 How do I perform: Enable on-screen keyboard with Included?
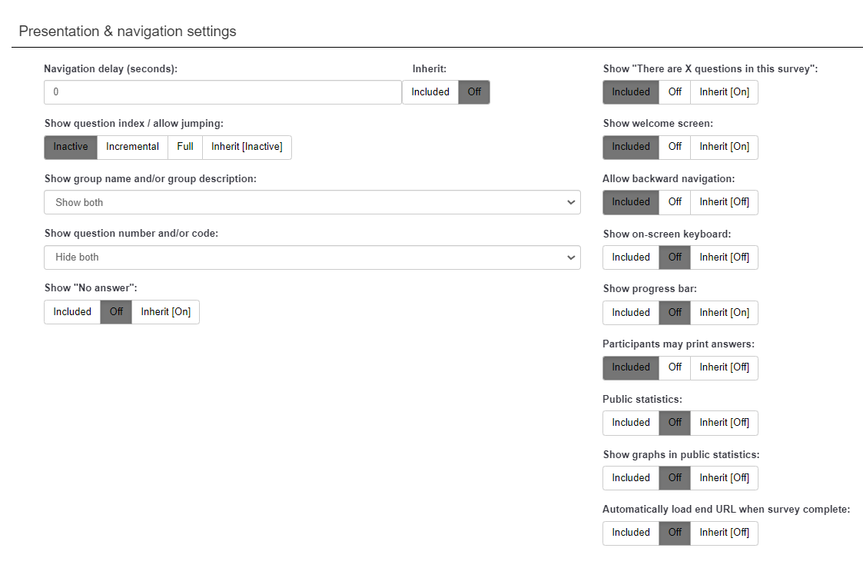tap(631, 257)
